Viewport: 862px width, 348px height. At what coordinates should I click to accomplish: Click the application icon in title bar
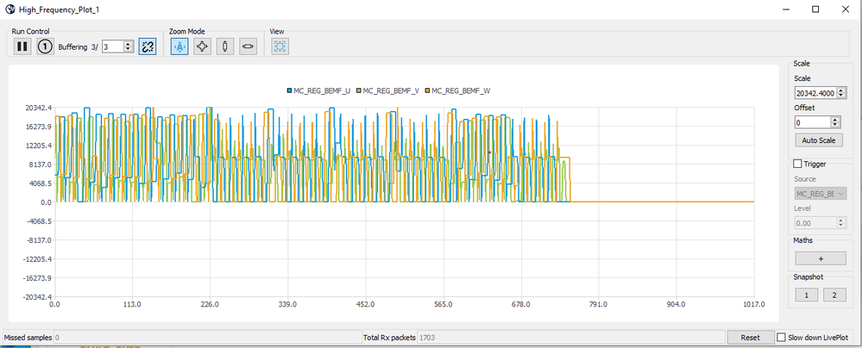[9, 9]
